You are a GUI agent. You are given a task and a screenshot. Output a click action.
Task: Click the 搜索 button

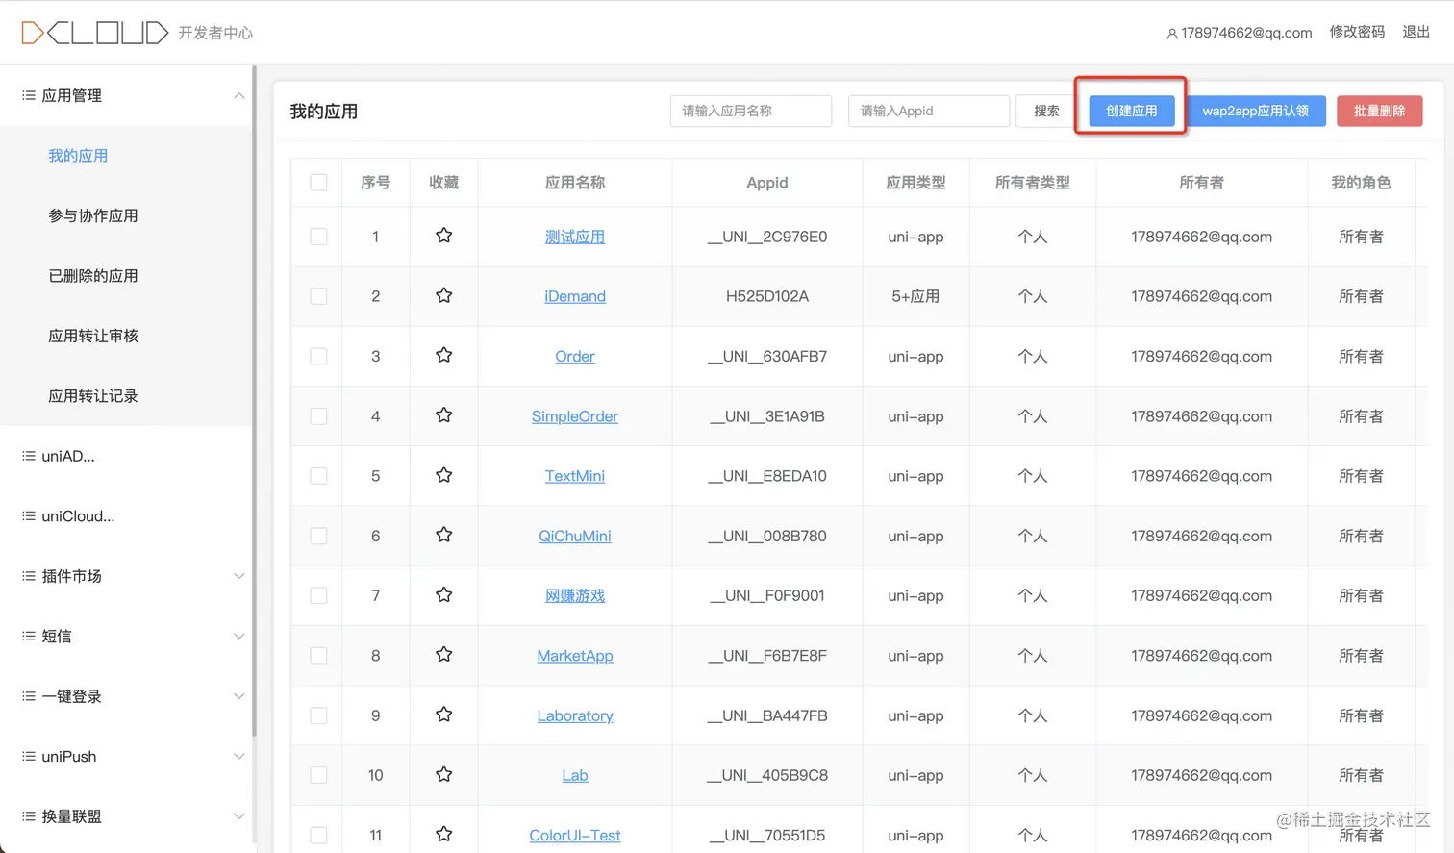click(x=1045, y=111)
